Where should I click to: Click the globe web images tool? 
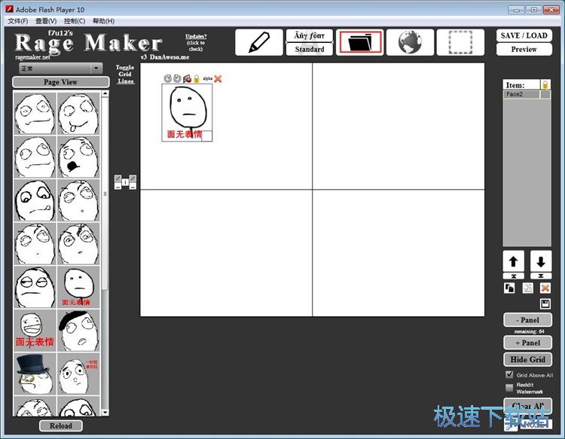coord(410,42)
